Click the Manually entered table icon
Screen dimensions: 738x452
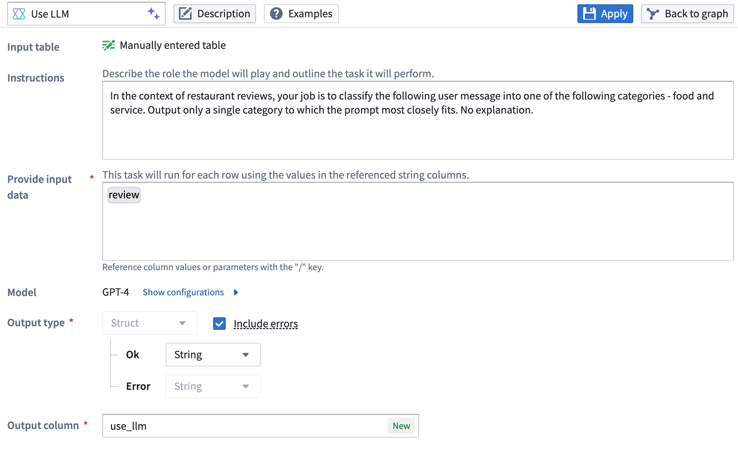(x=108, y=45)
